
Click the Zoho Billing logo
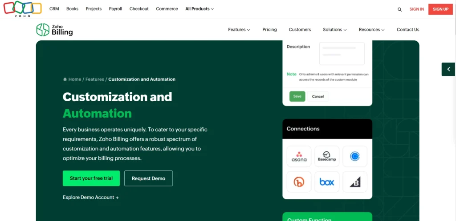point(54,30)
